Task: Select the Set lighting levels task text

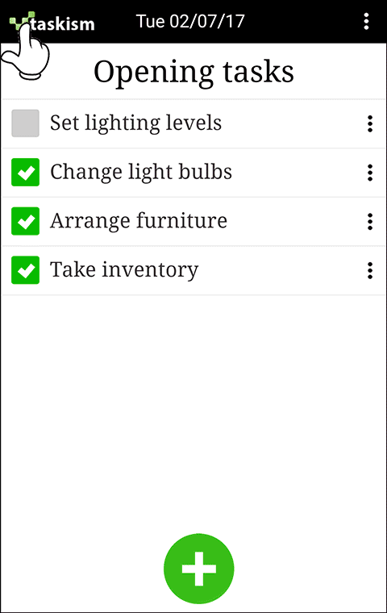Action: tap(136, 123)
